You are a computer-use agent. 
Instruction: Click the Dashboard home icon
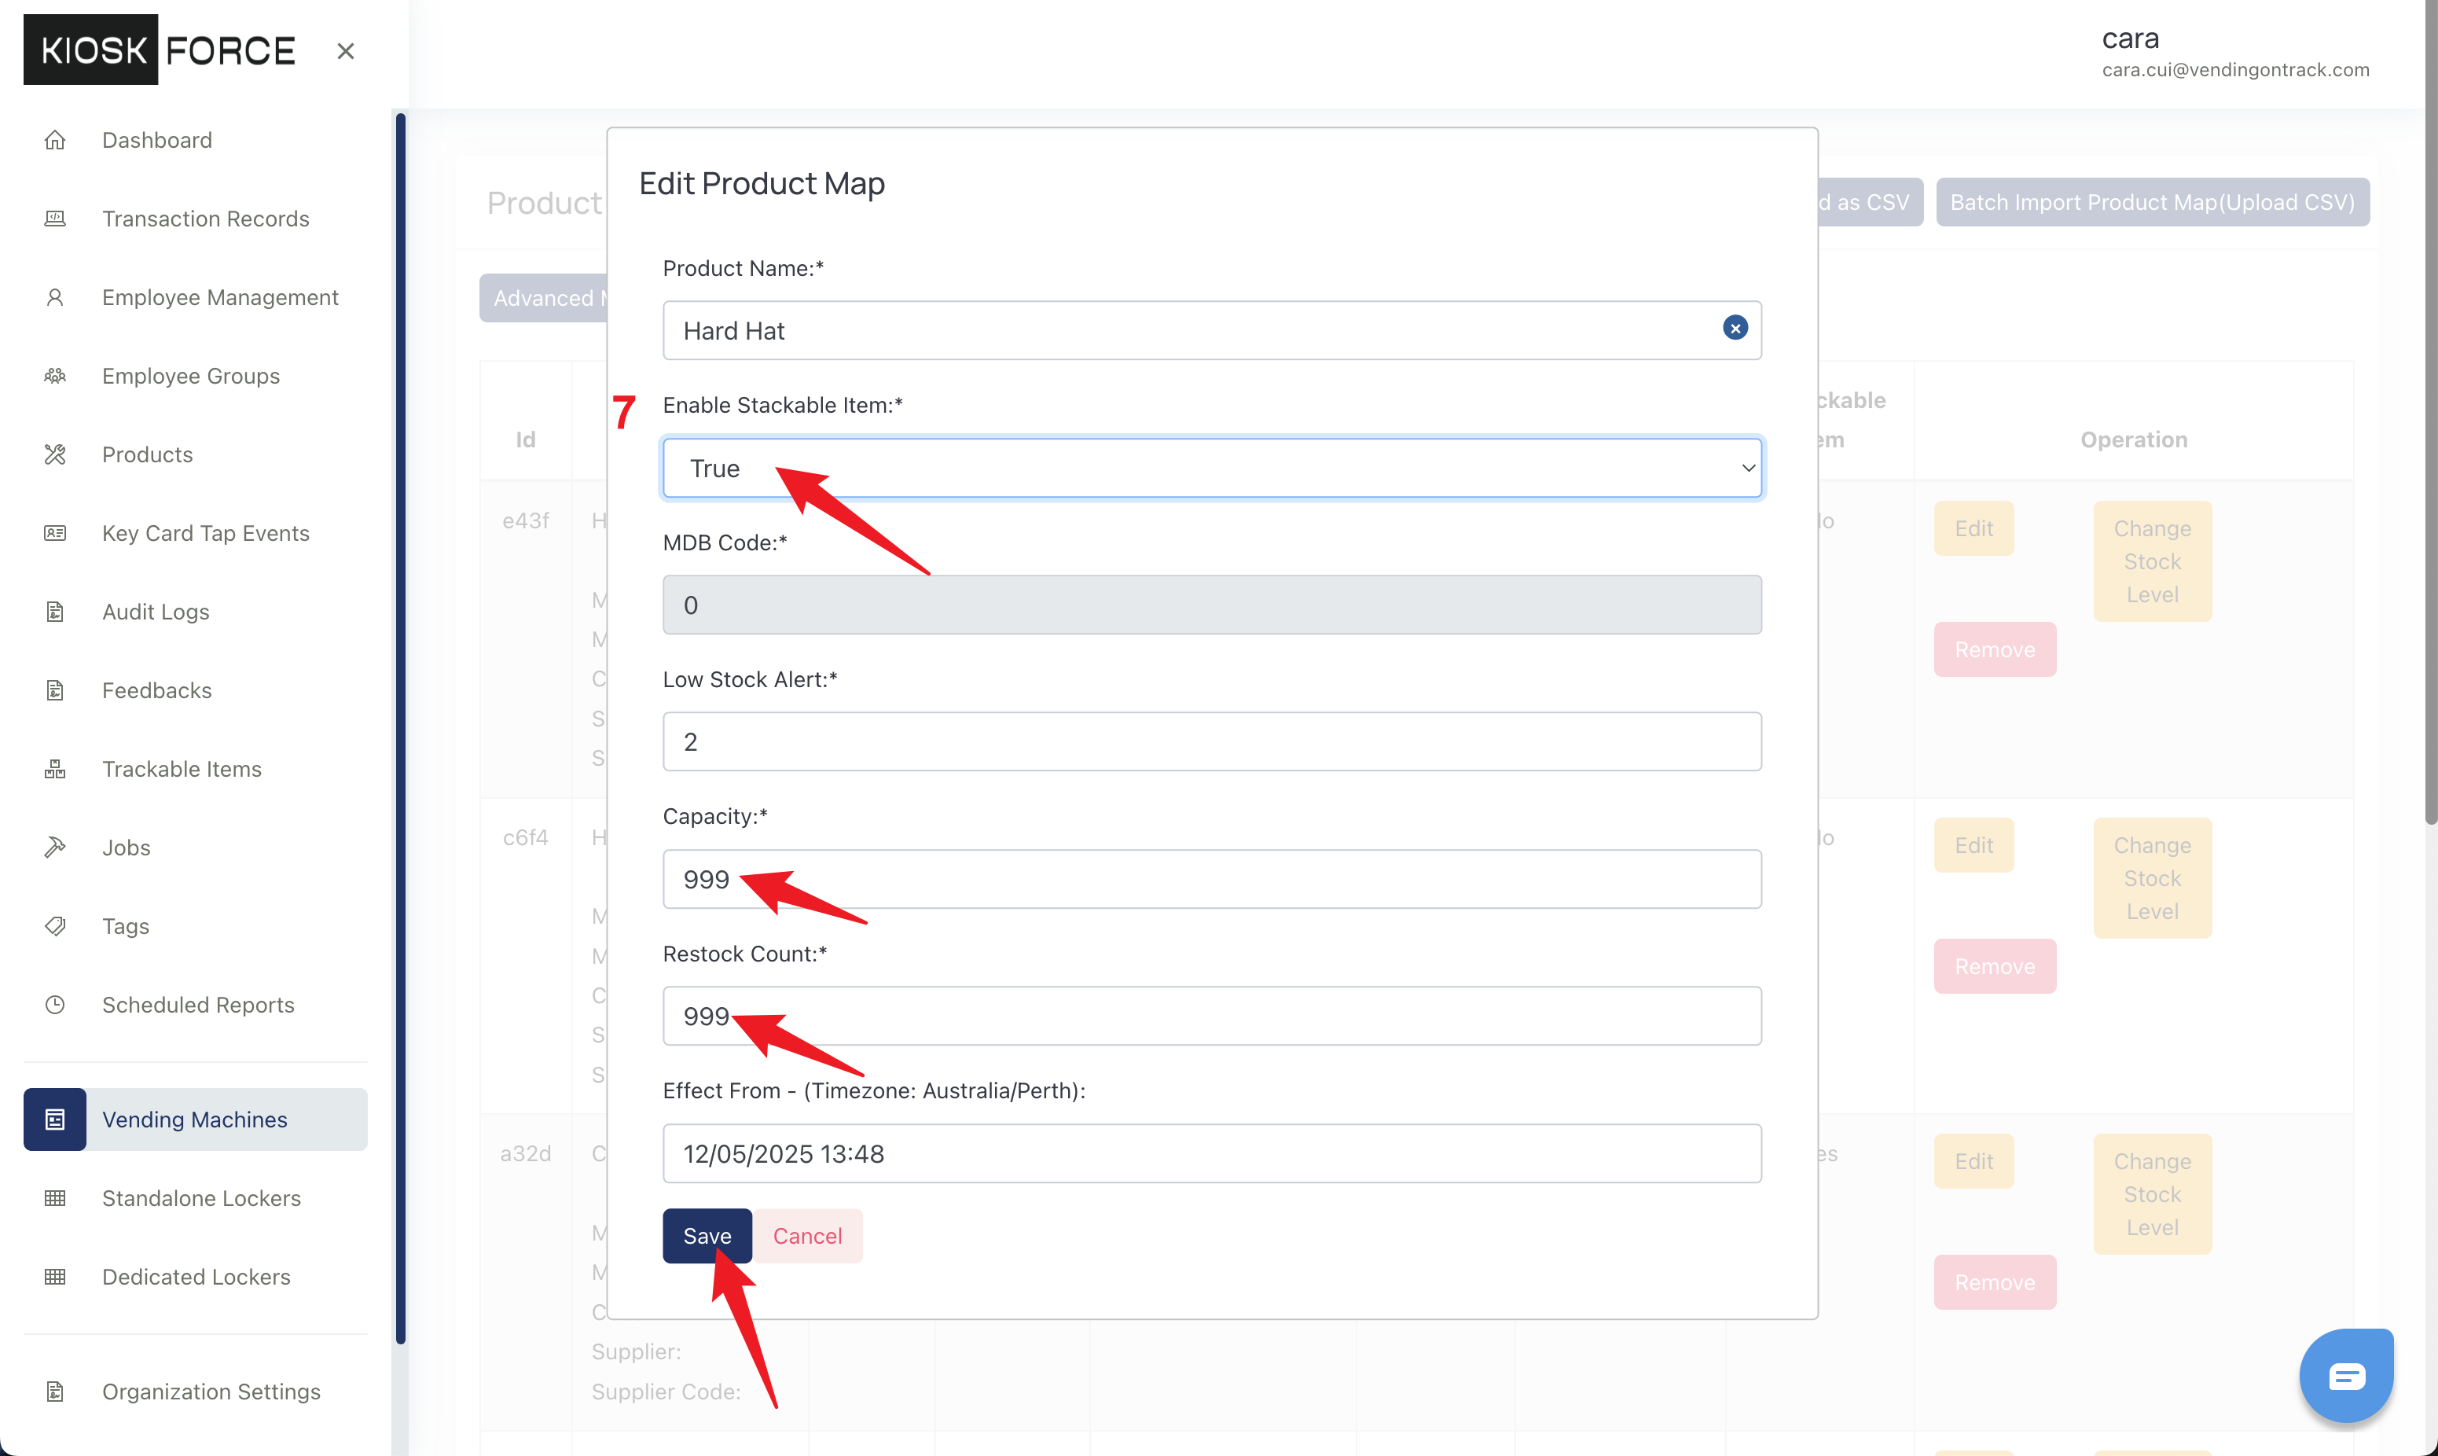tap(55, 140)
